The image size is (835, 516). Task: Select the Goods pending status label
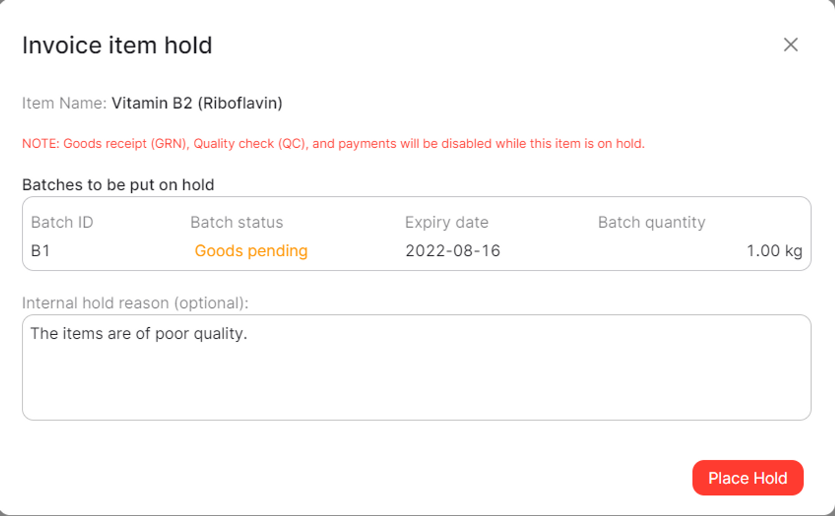[x=251, y=250]
